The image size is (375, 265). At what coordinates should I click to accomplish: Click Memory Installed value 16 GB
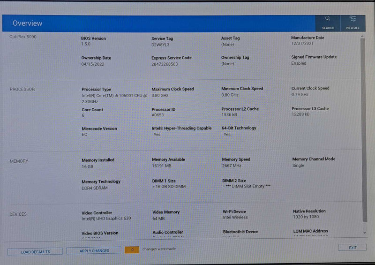87,167
